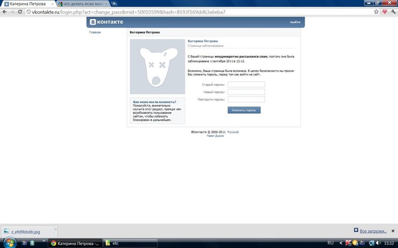This screenshot has height=248, width=398.
Task: Expand hidden system tray icons arrow
Action: [341, 243]
